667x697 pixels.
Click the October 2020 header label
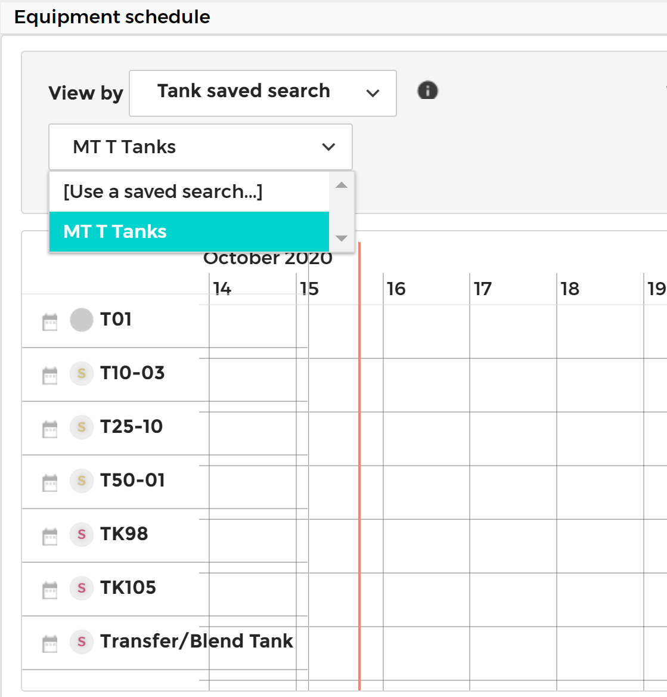(268, 258)
